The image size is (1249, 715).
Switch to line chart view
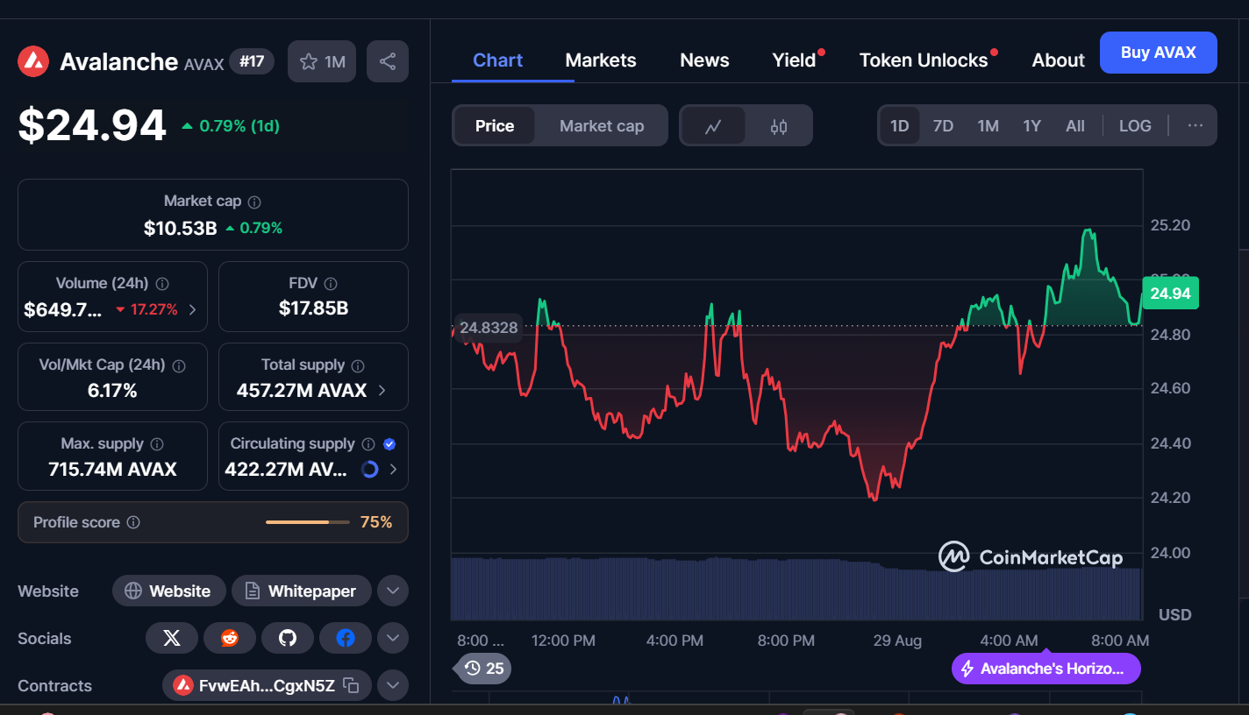(x=713, y=126)
